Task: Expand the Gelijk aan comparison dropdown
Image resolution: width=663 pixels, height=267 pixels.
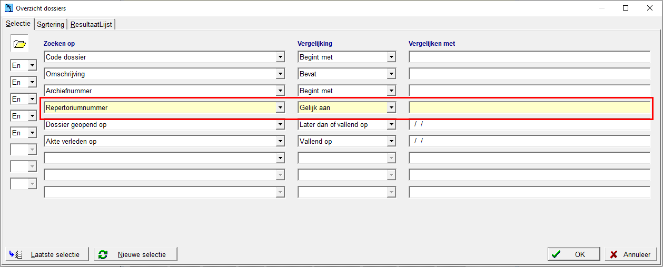Action: coord(391,107)
